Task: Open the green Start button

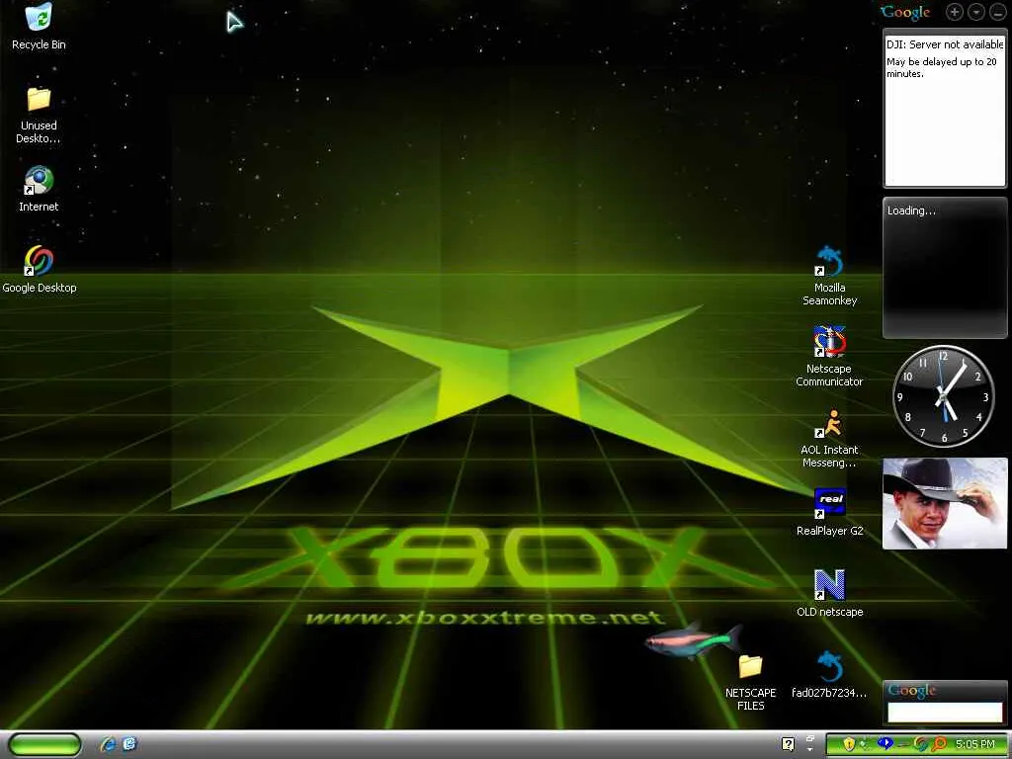Action: click(44, 744)
